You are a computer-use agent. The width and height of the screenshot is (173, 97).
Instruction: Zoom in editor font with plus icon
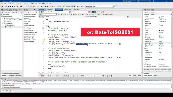click(x=101, y=76)
